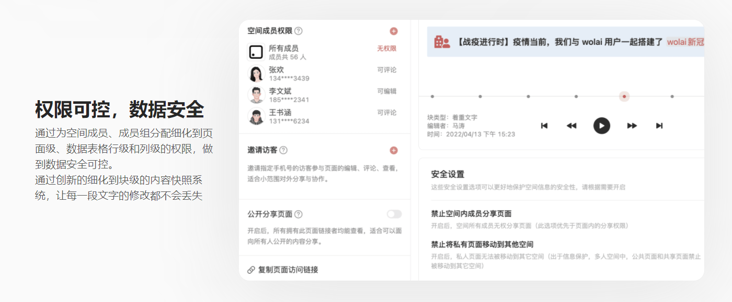Toggle the 公开分享页面 switch
Screen dimensions: 732x302
[x=394, y=214]
